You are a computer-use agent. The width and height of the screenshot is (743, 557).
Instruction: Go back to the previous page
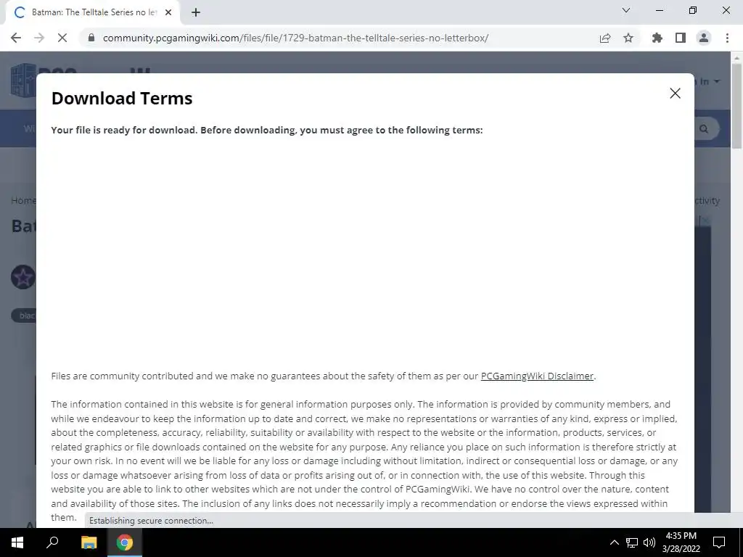coord(16,38)
